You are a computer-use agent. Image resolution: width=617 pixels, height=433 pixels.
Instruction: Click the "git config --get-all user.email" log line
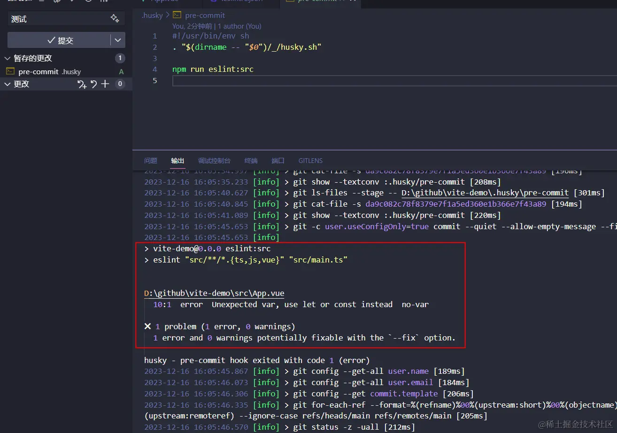pyautogui.click(x=307, y=383)
